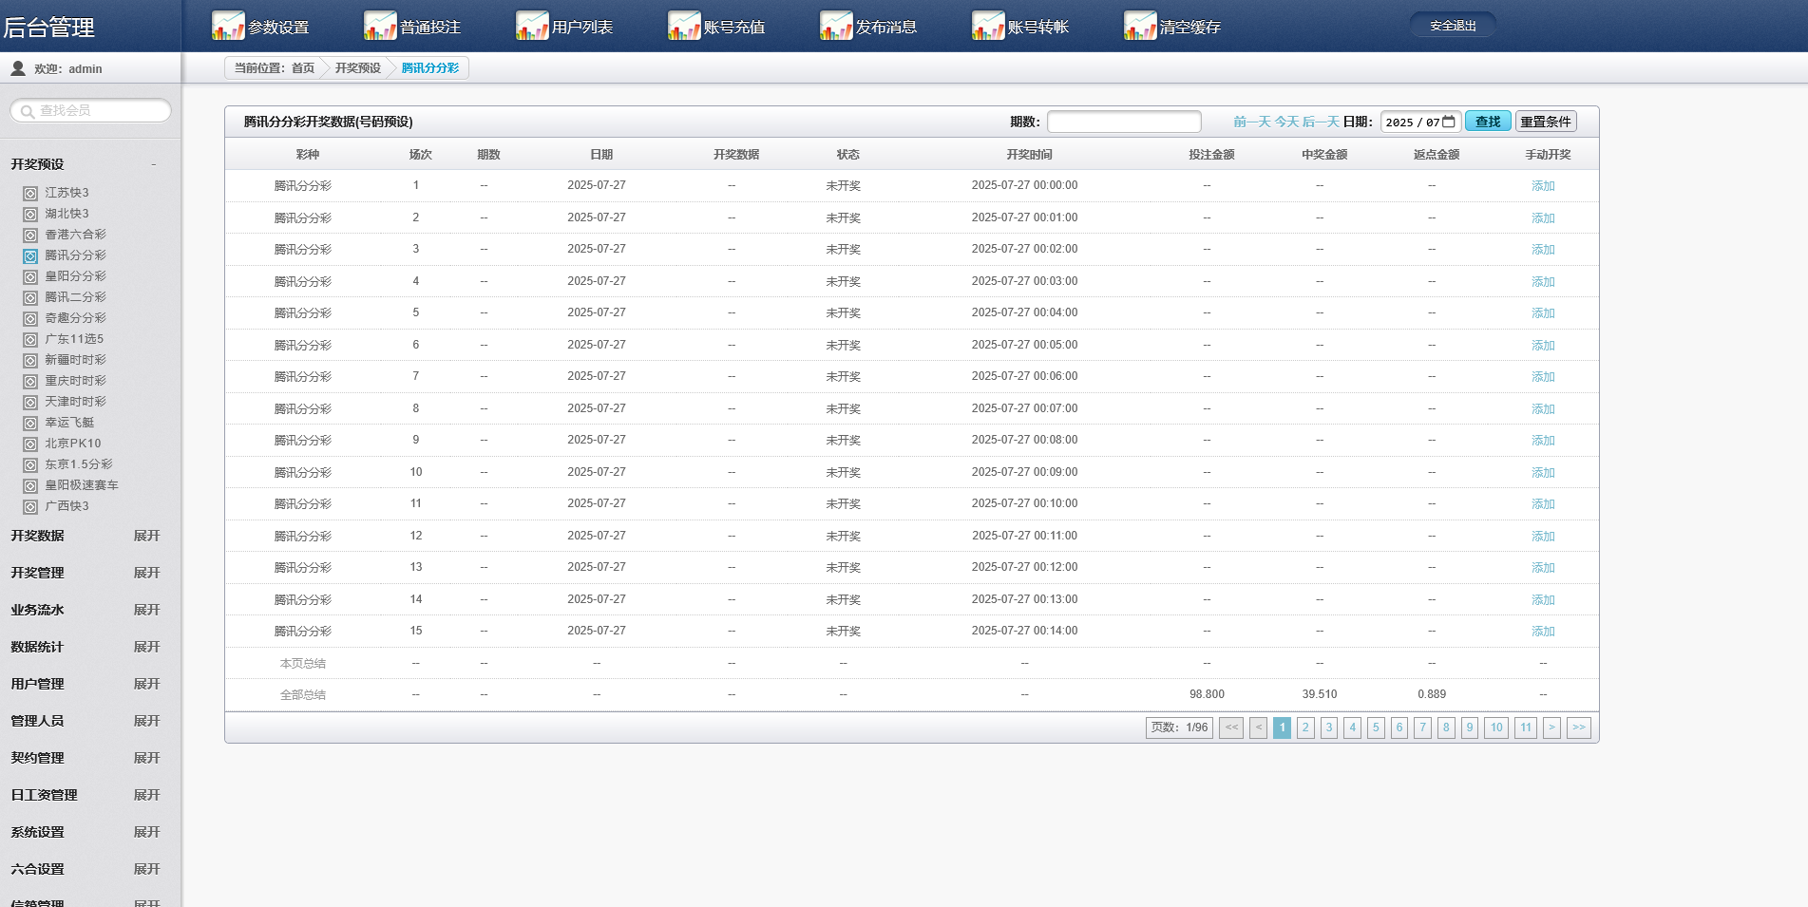Collapse the 开奖预设 section
The image size is (1808, 907).
pyautogui.click(x=154, y=164)
